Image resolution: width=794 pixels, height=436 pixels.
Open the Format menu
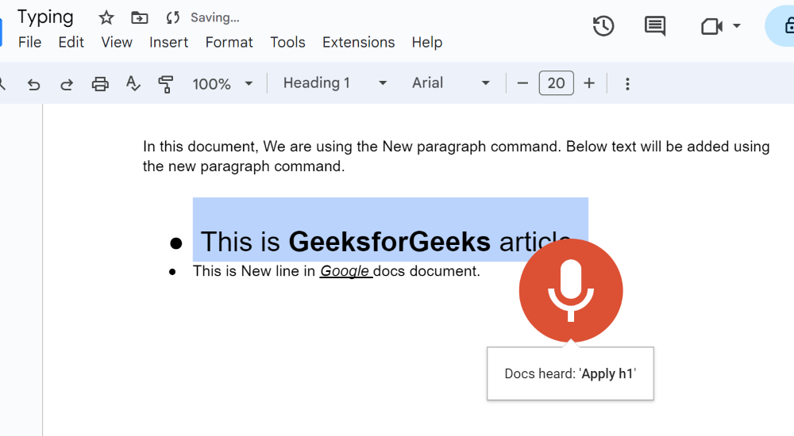[x=229, y=42]
